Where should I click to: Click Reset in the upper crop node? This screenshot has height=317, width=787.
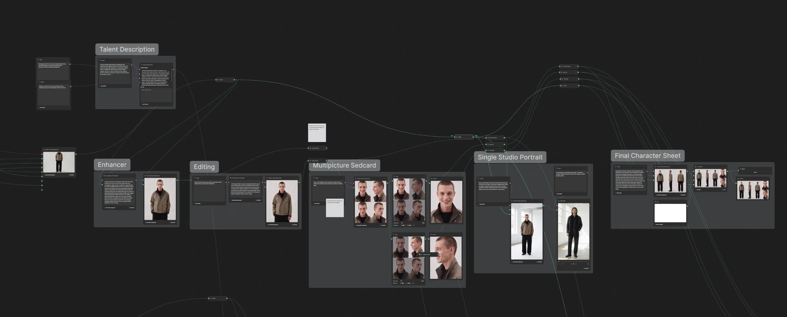tap(423, 223)
